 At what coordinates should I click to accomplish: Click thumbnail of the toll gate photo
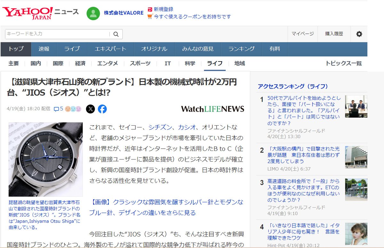coord(356,190)
